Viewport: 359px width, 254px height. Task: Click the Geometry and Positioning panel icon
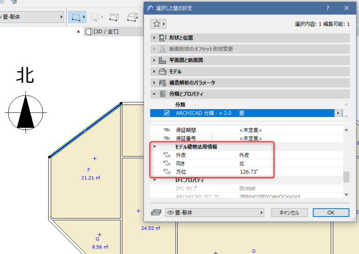[x=163, y=38]
